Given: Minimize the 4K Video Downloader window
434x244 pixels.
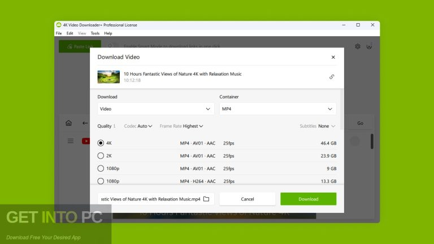Looking at the screenshot, I should pyautogui.click(x=344, y=25).
